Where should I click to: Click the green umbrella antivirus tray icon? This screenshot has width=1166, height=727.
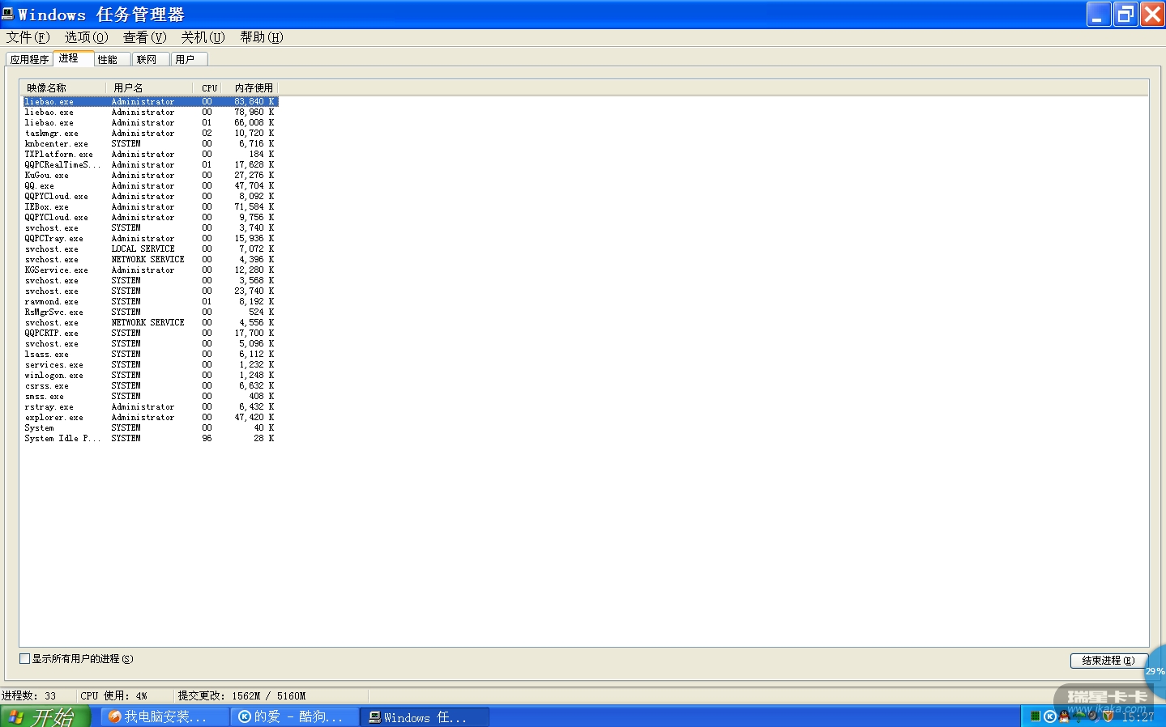click(1079, 716)
